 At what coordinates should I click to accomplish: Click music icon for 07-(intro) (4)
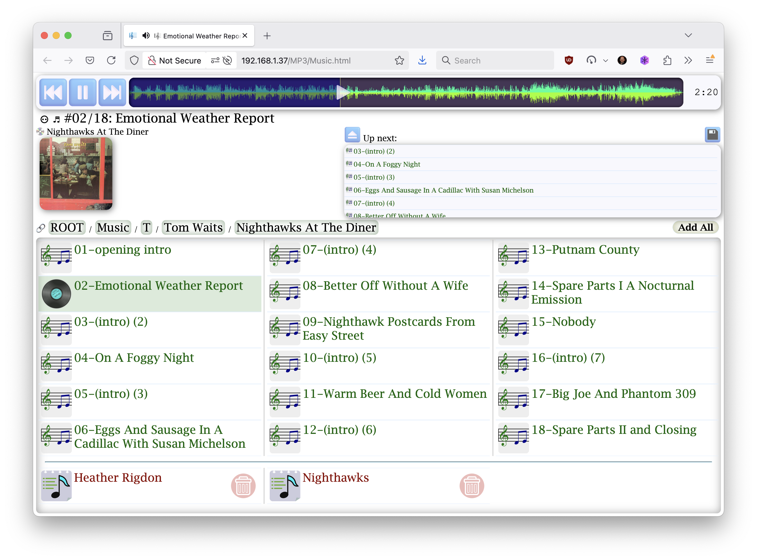[x=285, y=257]
